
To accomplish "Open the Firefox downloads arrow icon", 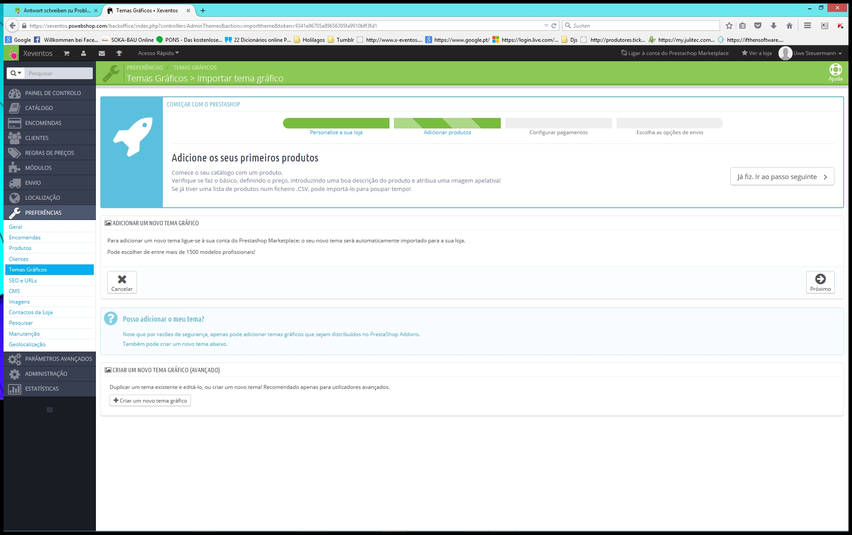I will pos(773,26).
